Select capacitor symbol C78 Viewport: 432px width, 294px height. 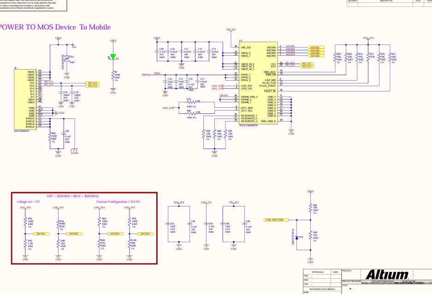tap(61, 93)
